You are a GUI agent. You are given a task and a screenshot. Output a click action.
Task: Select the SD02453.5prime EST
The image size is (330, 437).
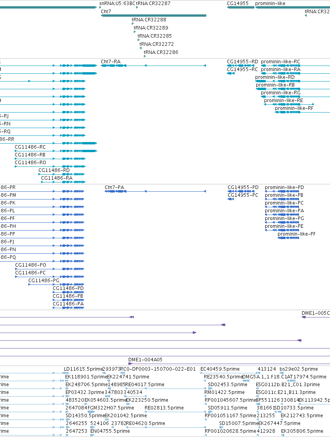pyautogui.click(x=210, y=388)
